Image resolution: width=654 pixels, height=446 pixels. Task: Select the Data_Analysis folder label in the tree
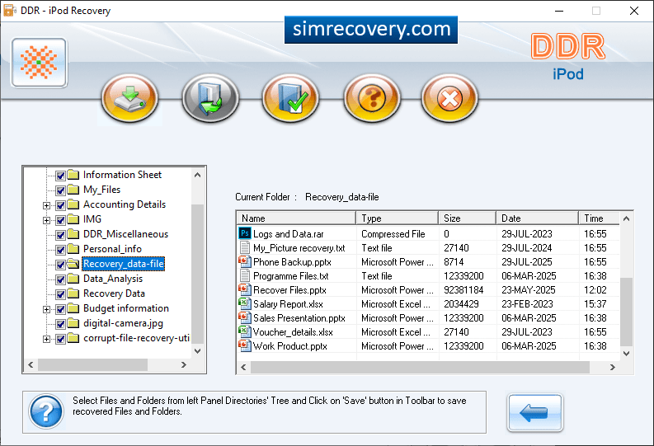[113, 279]
